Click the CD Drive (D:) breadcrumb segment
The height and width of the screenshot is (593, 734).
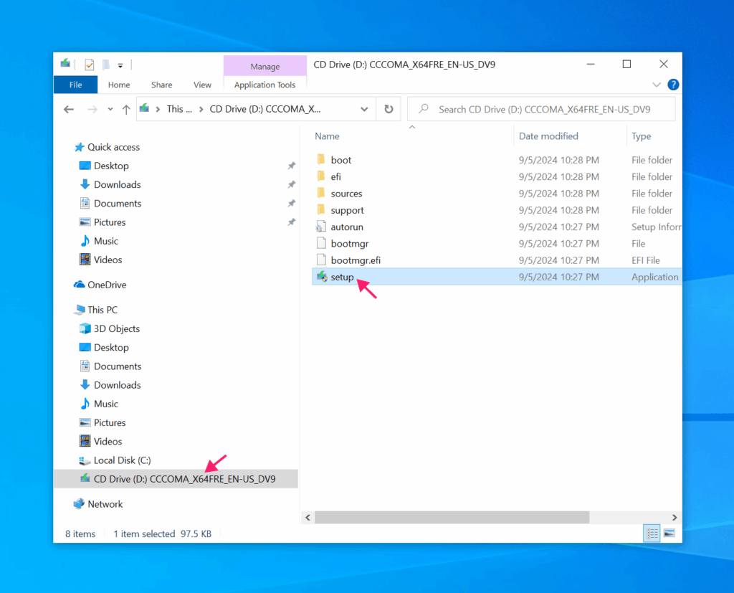pyautogui.click(x=265, y=109)
